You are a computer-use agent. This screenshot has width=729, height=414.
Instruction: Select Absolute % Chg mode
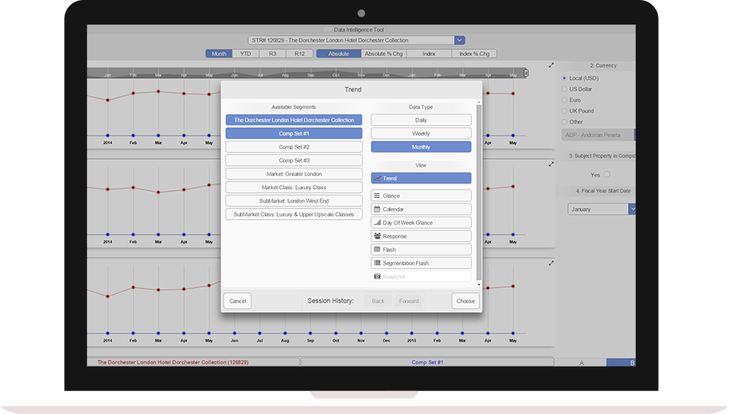(x=384, y=54)
